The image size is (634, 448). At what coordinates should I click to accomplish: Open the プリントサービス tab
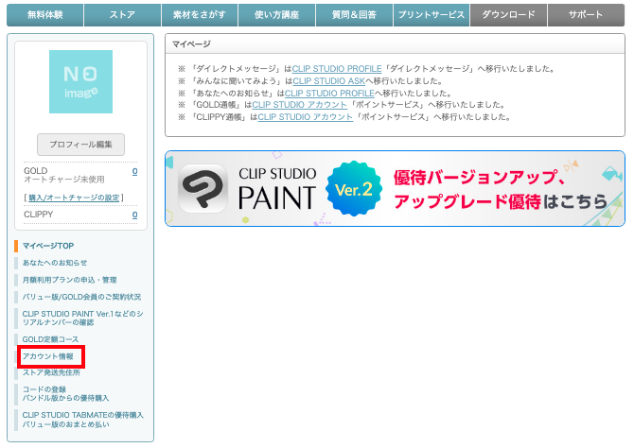point(431,15)
